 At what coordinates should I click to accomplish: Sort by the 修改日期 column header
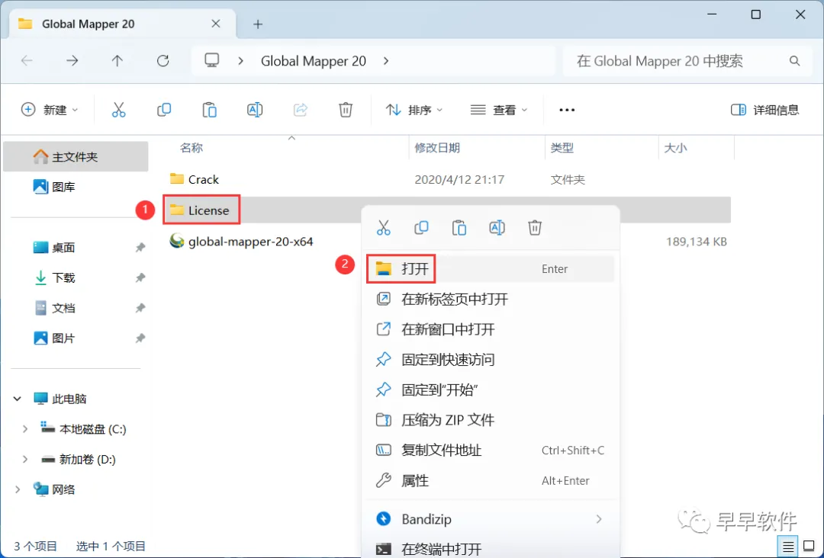point(437,148)
